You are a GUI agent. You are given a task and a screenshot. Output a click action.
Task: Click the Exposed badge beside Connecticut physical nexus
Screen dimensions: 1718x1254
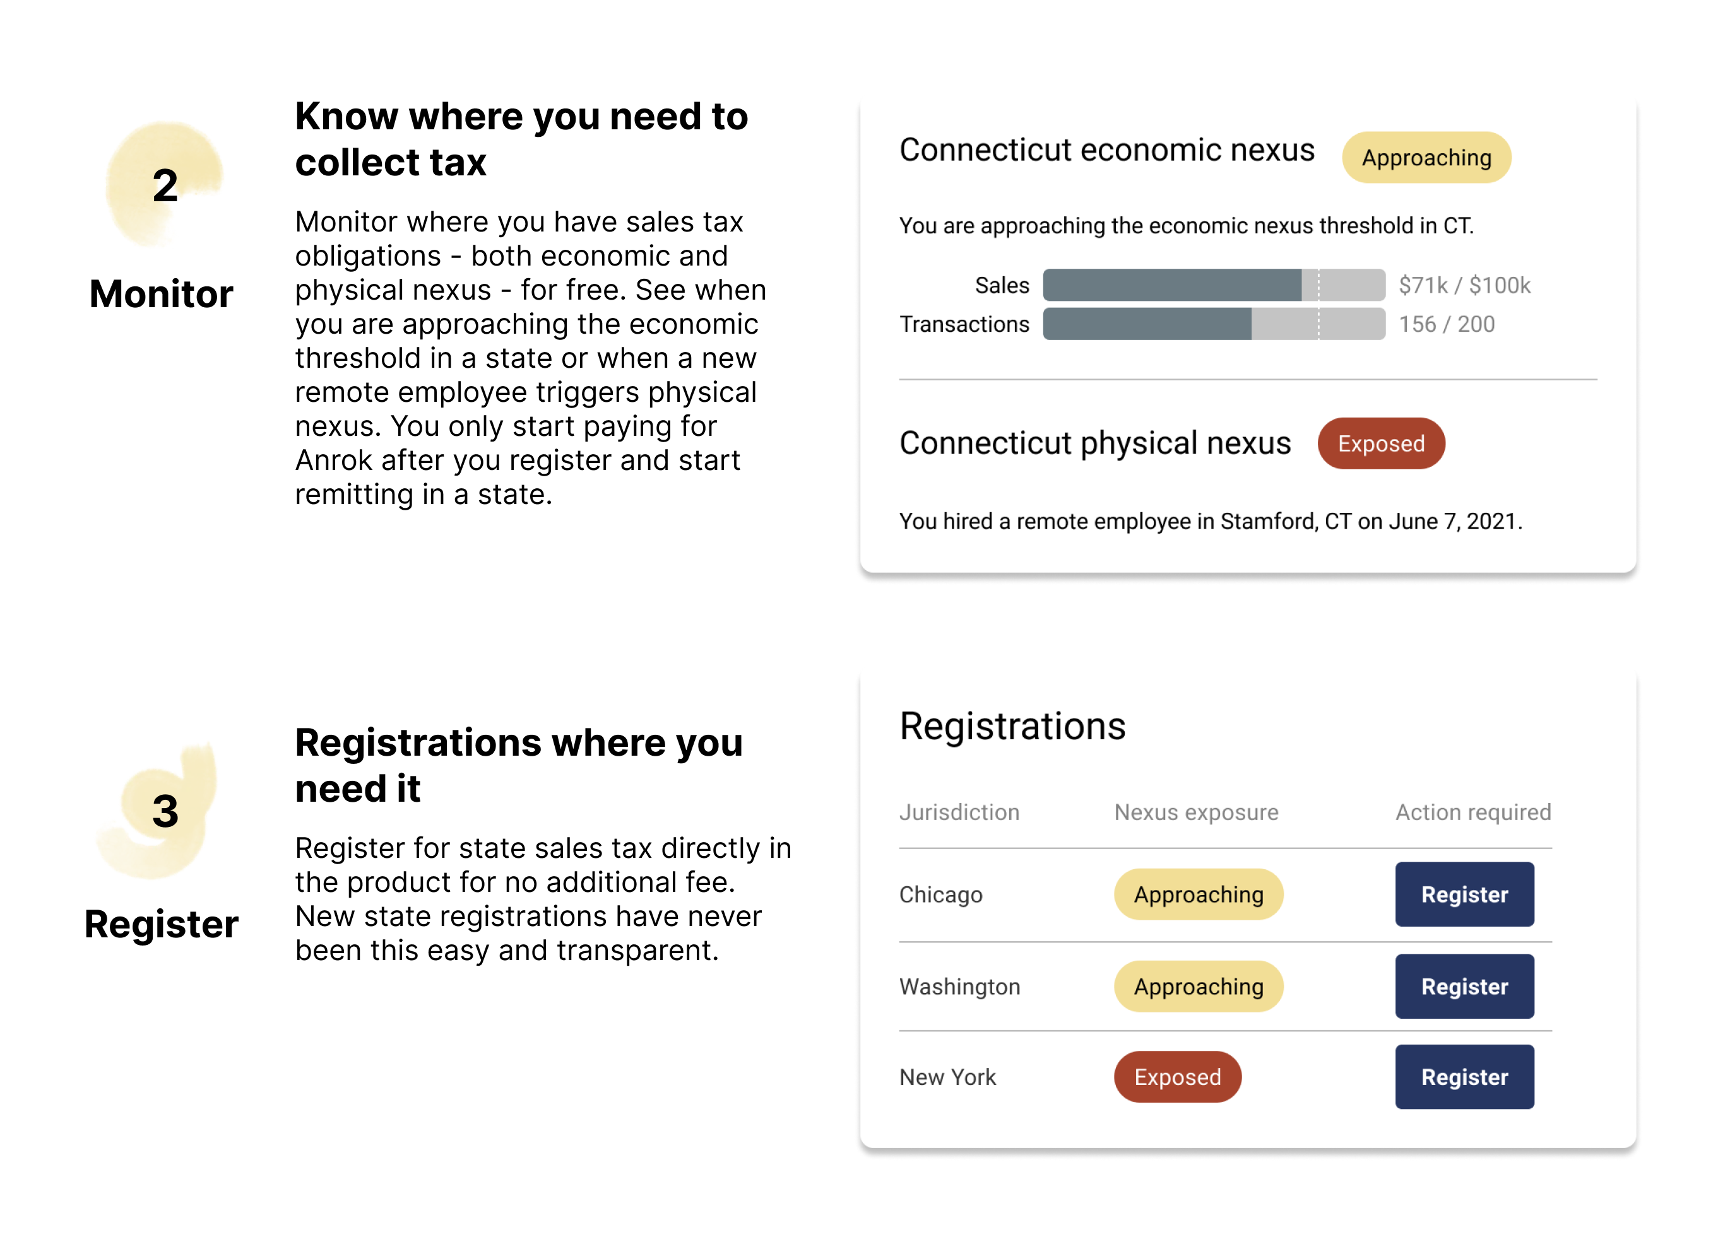[1380, 443]
